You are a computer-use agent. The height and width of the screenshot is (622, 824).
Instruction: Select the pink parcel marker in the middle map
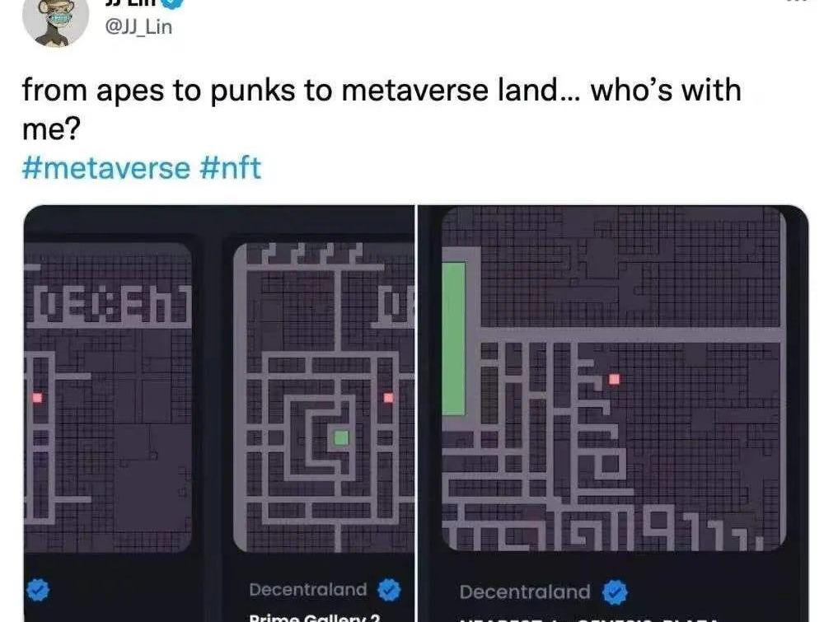388,398
